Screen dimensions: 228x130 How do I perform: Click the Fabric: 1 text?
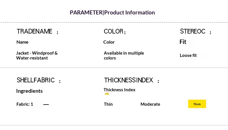25,104
